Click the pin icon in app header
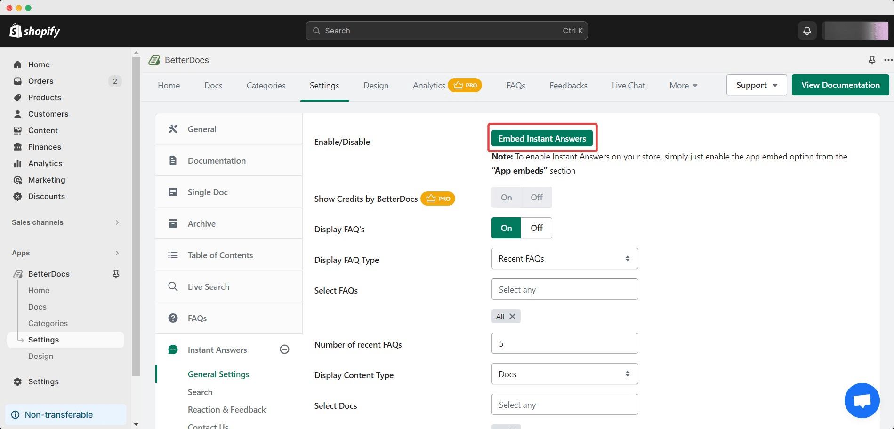The width and height of the screenshot is (894, 429). (x=872, y=60)
